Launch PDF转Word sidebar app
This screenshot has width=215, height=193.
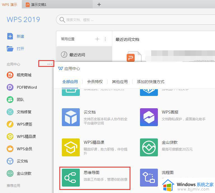[22, 87]
